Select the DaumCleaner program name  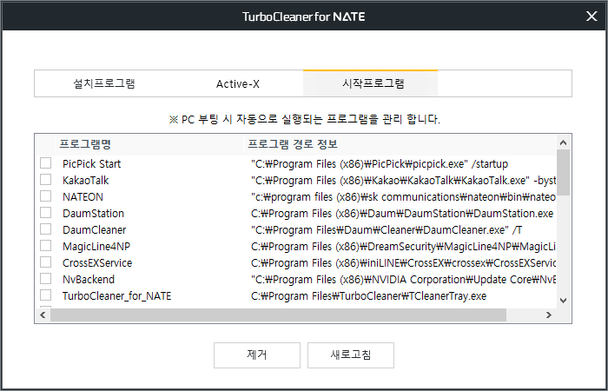point(94,230)
